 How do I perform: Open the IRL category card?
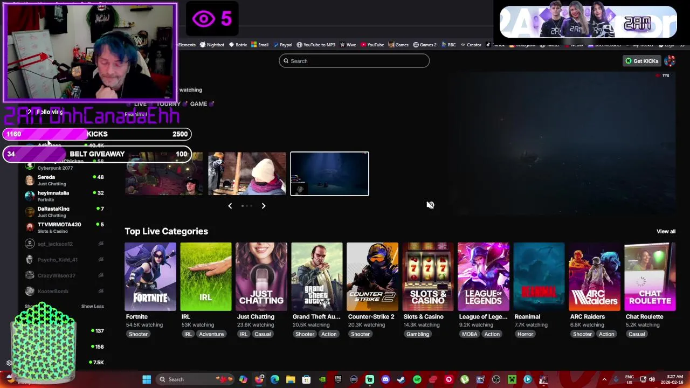(x=206, y=277)
